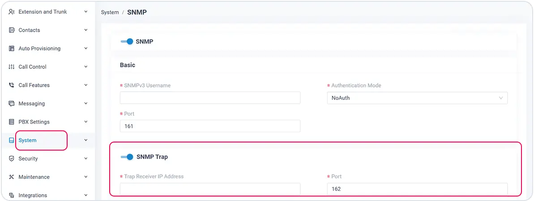Click the Auto Provisioning sidebar icon
Image resolution: width=534 pixels, height=201 pixels.
tap(12, 48)
